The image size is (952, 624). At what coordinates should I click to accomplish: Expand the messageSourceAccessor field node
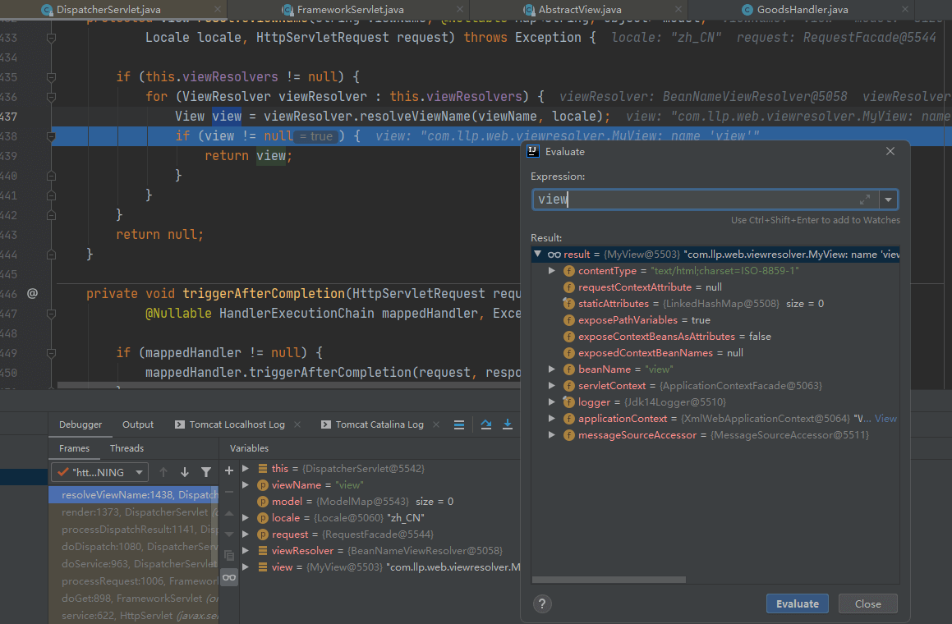(551, 434)
